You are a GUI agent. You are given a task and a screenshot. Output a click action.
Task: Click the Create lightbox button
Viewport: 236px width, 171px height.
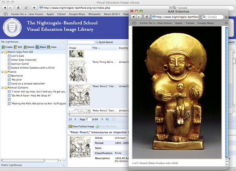7,47
